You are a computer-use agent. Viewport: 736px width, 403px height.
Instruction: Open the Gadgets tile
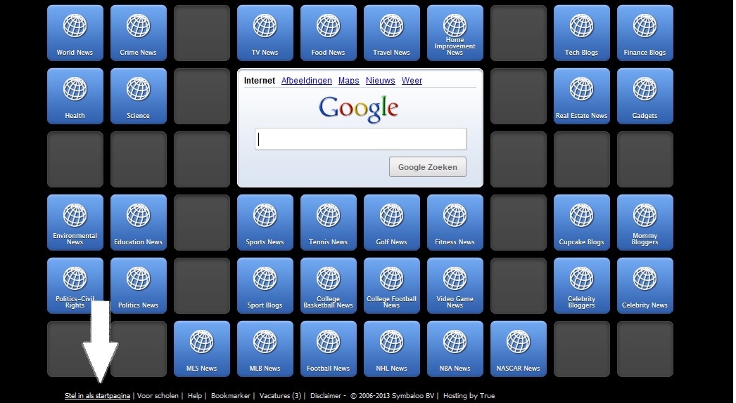pyautogui.click(x=645, y=96)
